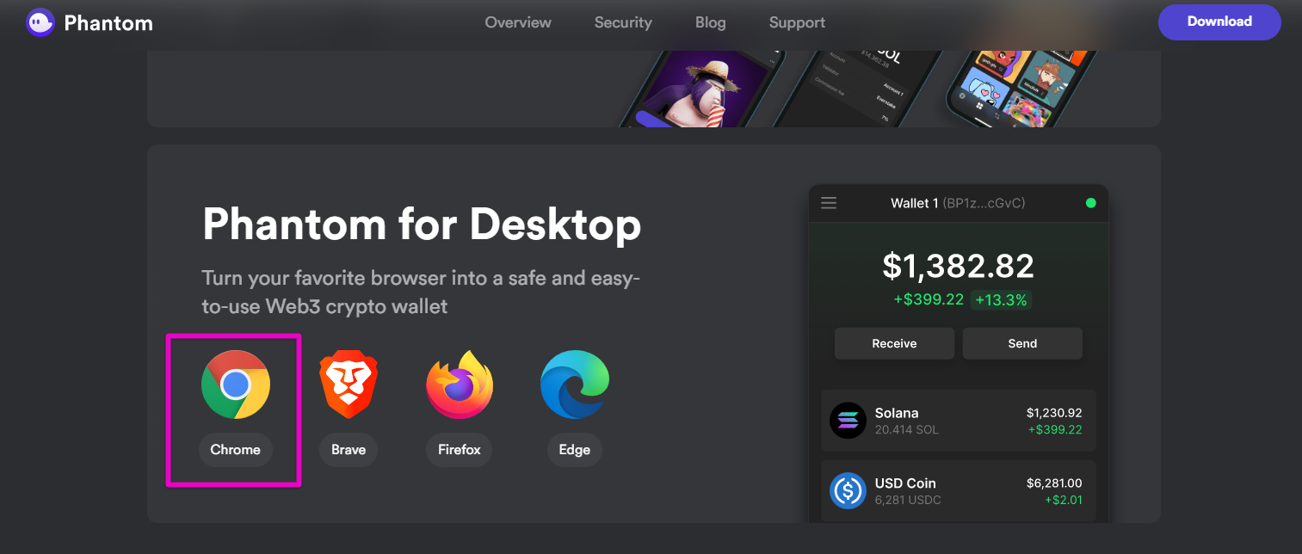This screenshot has height=554, width=1302.
Task: Click the Receive button in wallet
Action: (x=894, y=343)
